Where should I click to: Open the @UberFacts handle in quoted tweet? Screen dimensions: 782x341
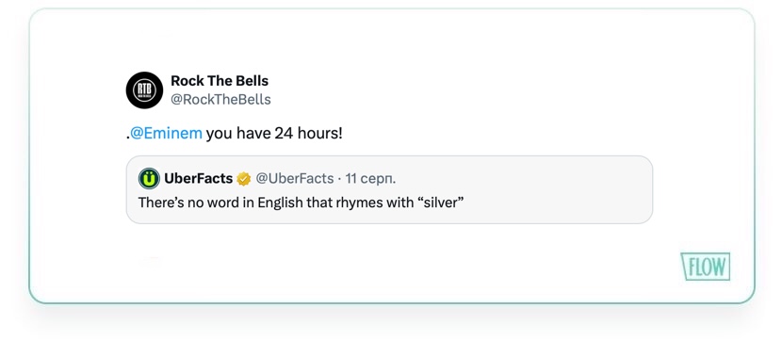(x=295, y=178)
